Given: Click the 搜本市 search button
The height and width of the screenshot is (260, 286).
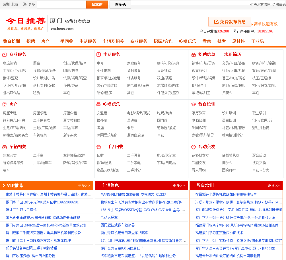Looking at the screenshot, I should (x=97, y=5).
